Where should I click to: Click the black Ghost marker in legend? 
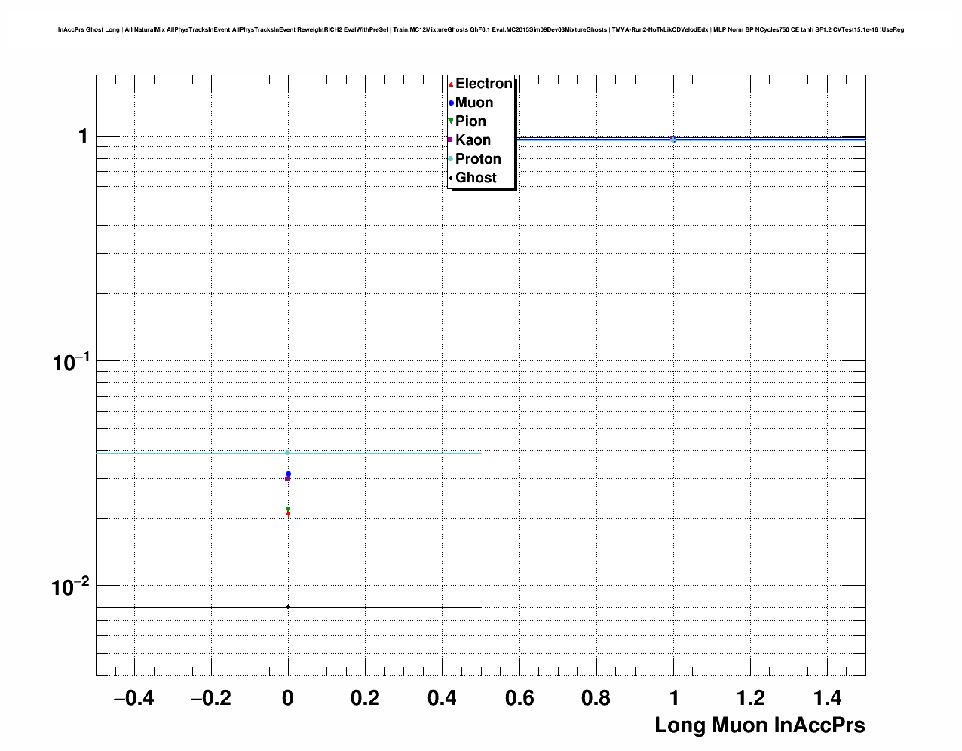point(451,178)
